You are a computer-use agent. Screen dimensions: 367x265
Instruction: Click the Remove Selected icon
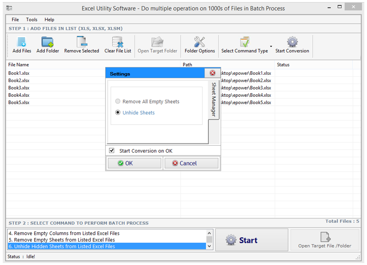click(82, 42)
